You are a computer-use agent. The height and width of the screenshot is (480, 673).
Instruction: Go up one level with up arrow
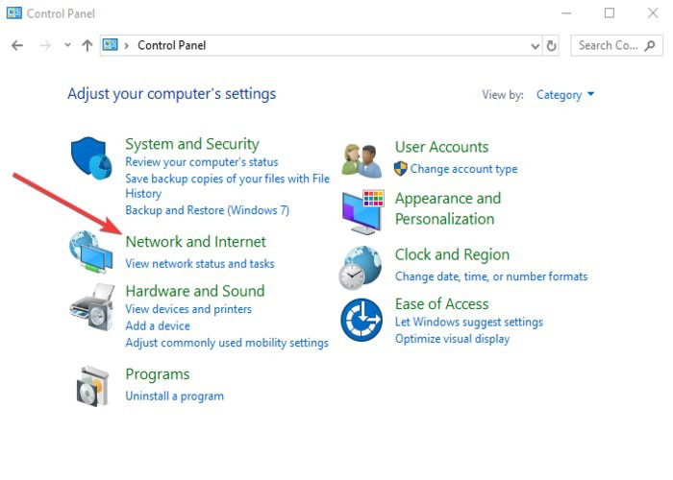coord(87,45)
